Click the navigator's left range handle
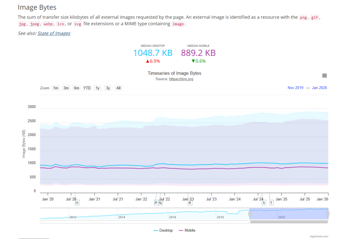Image resolution: width=360 pixels, height=239 pixels. [250, 214]
